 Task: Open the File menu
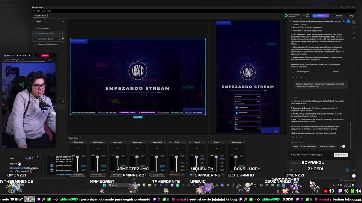34,11
